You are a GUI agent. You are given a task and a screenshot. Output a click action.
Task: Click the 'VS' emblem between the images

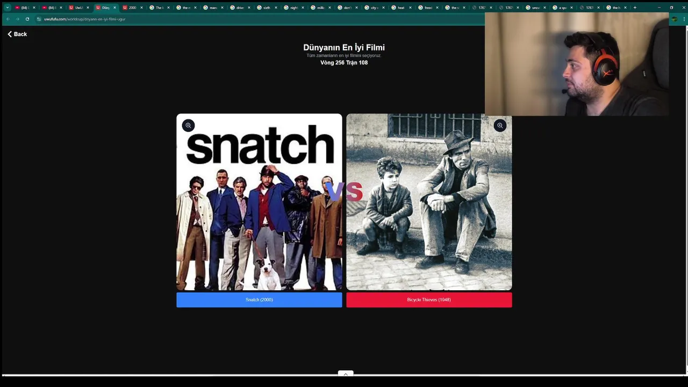(x=344, y=191)
